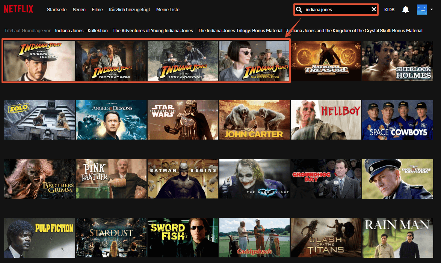Open The Indiana Jones Trilogy: Bonus Material link

pyautogui.click(x=240, y=31)
